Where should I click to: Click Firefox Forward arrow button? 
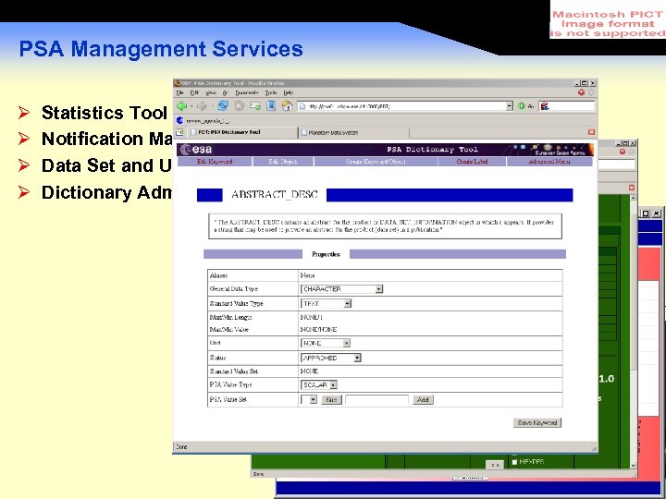[x=202, y=106]
